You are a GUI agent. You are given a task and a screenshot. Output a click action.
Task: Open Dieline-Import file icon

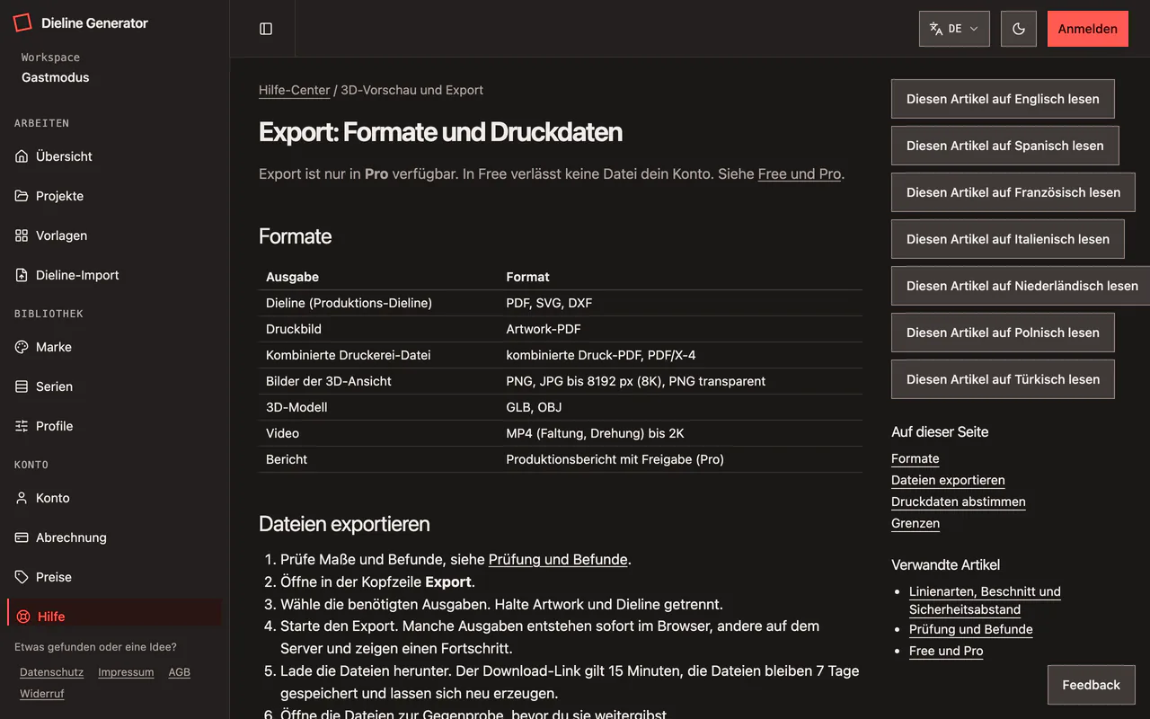(22, 275)
